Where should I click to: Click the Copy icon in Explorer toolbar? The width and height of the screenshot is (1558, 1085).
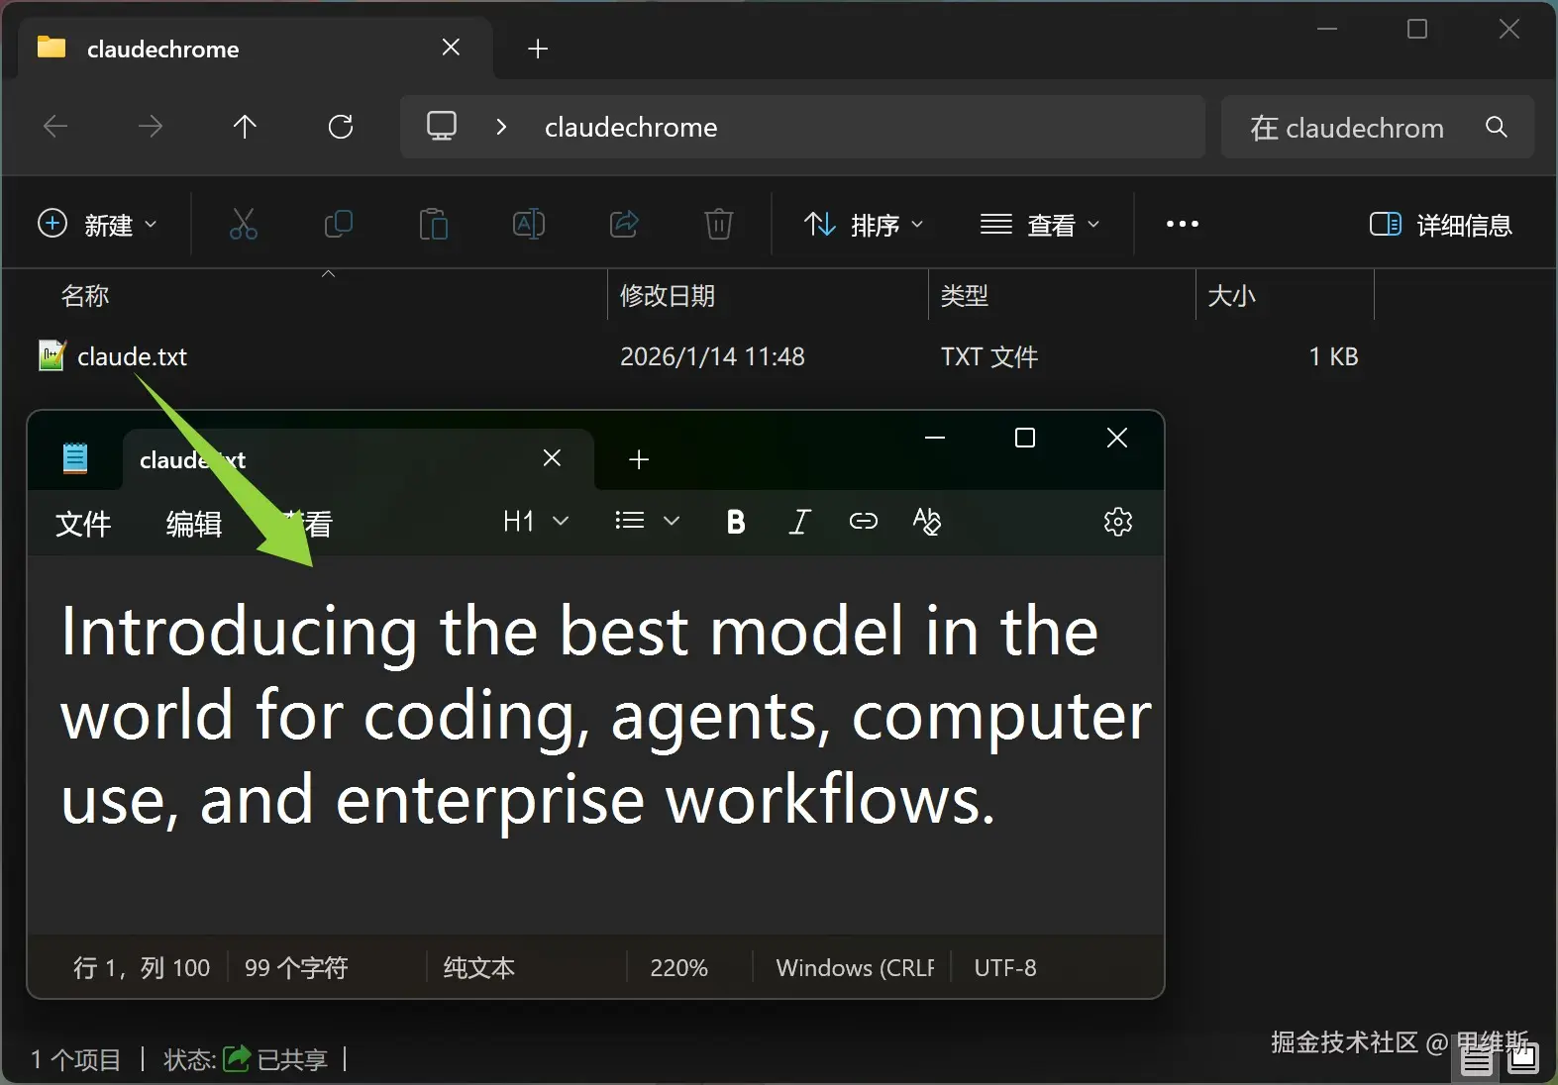pos(338,225)
